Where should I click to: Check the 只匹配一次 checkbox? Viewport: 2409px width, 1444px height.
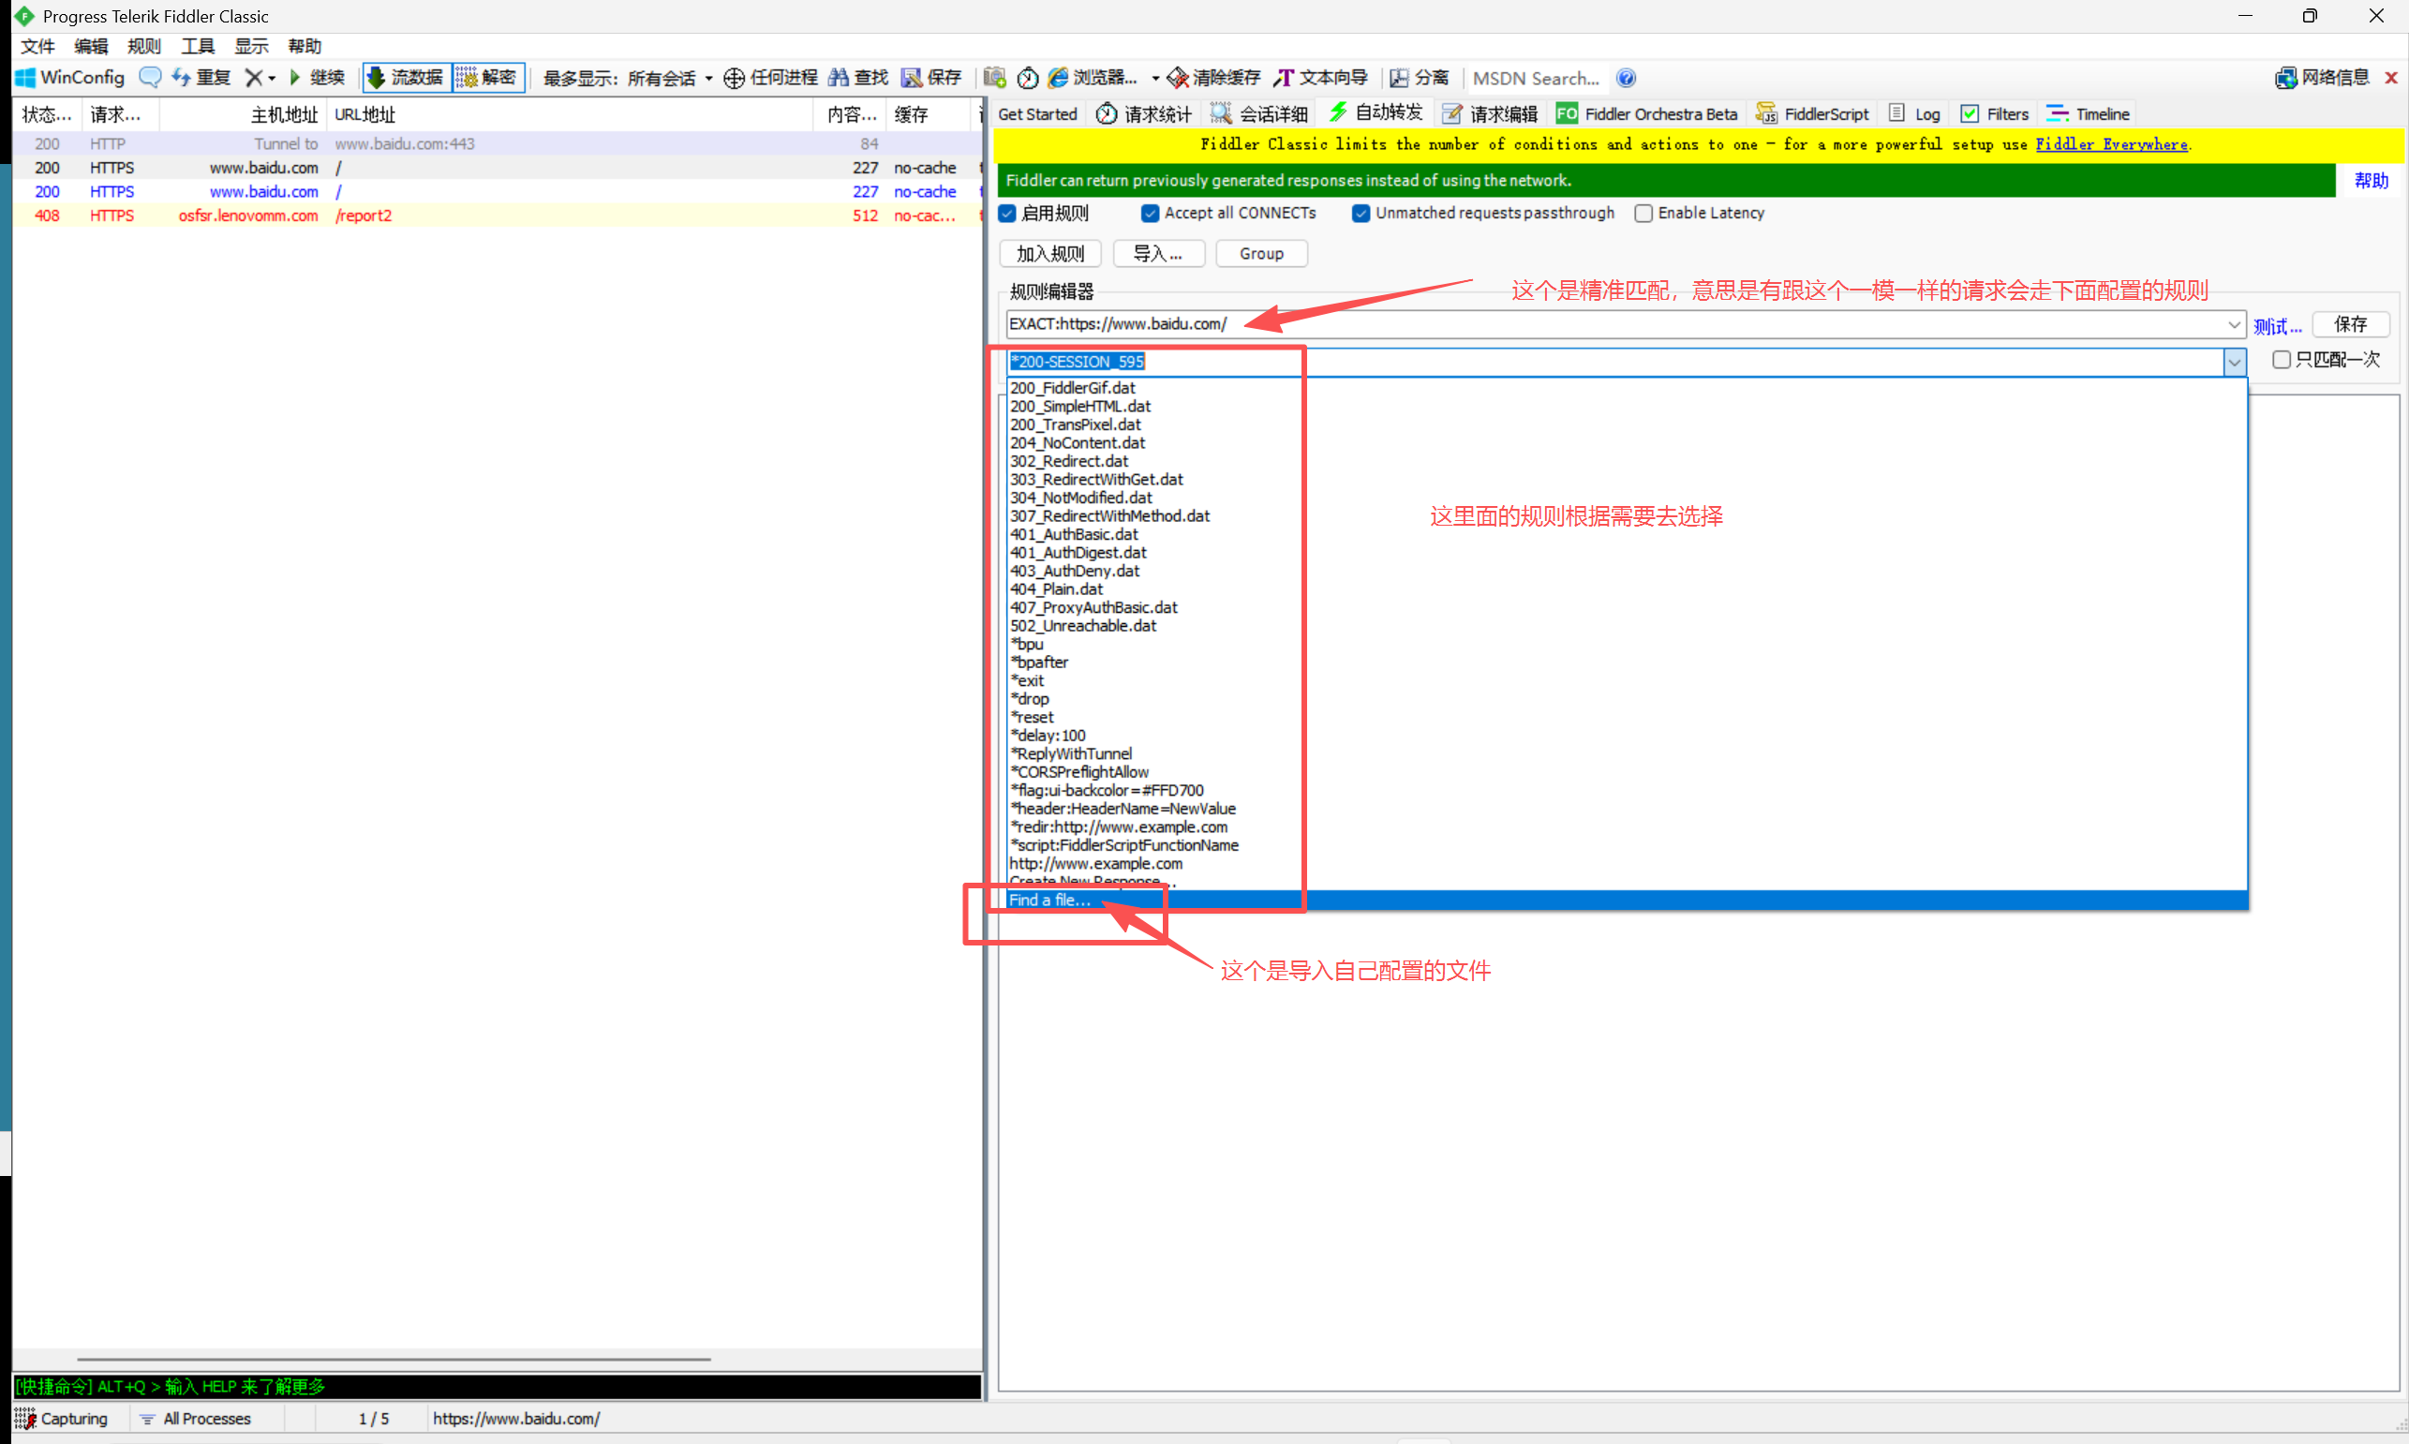click(x=2281, y=360)
